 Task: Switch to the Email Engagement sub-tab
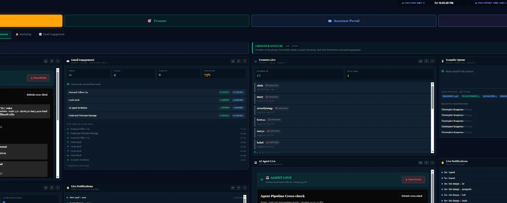click(52, 34)
